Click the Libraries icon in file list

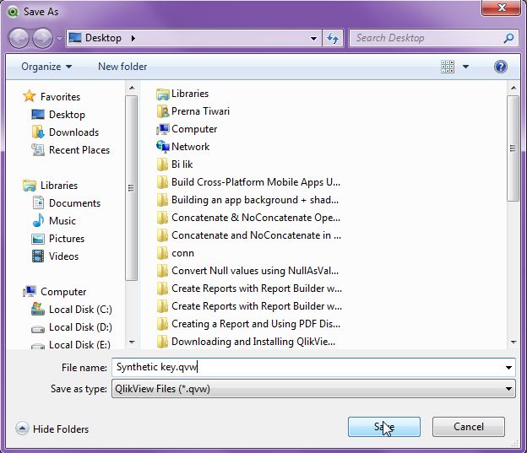tap(163, 94)
